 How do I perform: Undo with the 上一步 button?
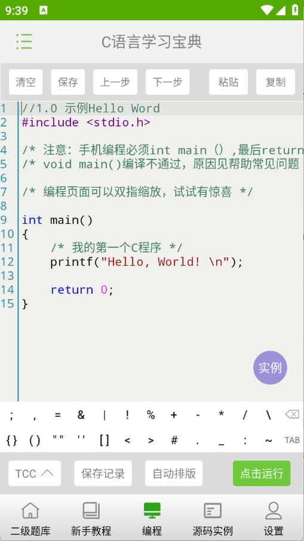click(115, 82)
